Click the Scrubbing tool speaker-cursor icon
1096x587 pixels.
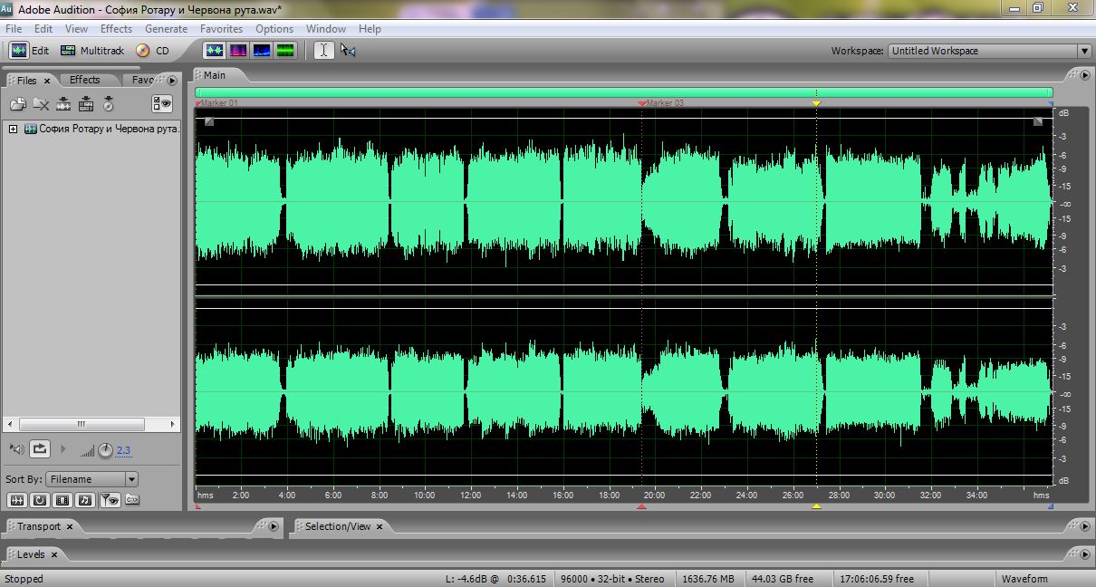(x=348, y=51)
